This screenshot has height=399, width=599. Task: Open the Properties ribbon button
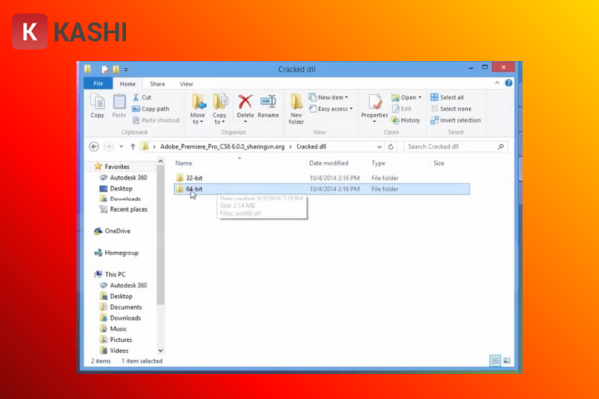tap(374, 107)
